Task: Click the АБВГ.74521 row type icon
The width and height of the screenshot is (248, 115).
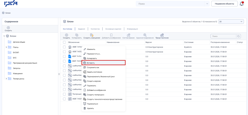Action: (70, 99)
